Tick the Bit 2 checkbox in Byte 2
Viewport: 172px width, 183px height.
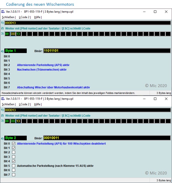click(x=13, y=153)
